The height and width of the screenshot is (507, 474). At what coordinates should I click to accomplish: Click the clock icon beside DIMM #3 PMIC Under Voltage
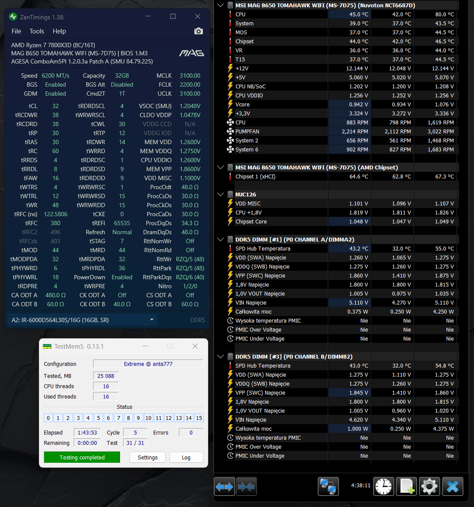[230, 456]
